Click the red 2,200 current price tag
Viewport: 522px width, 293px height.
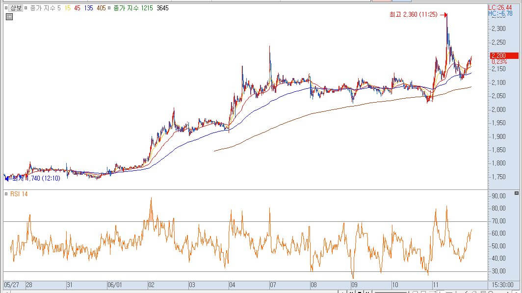coord(504,55)
